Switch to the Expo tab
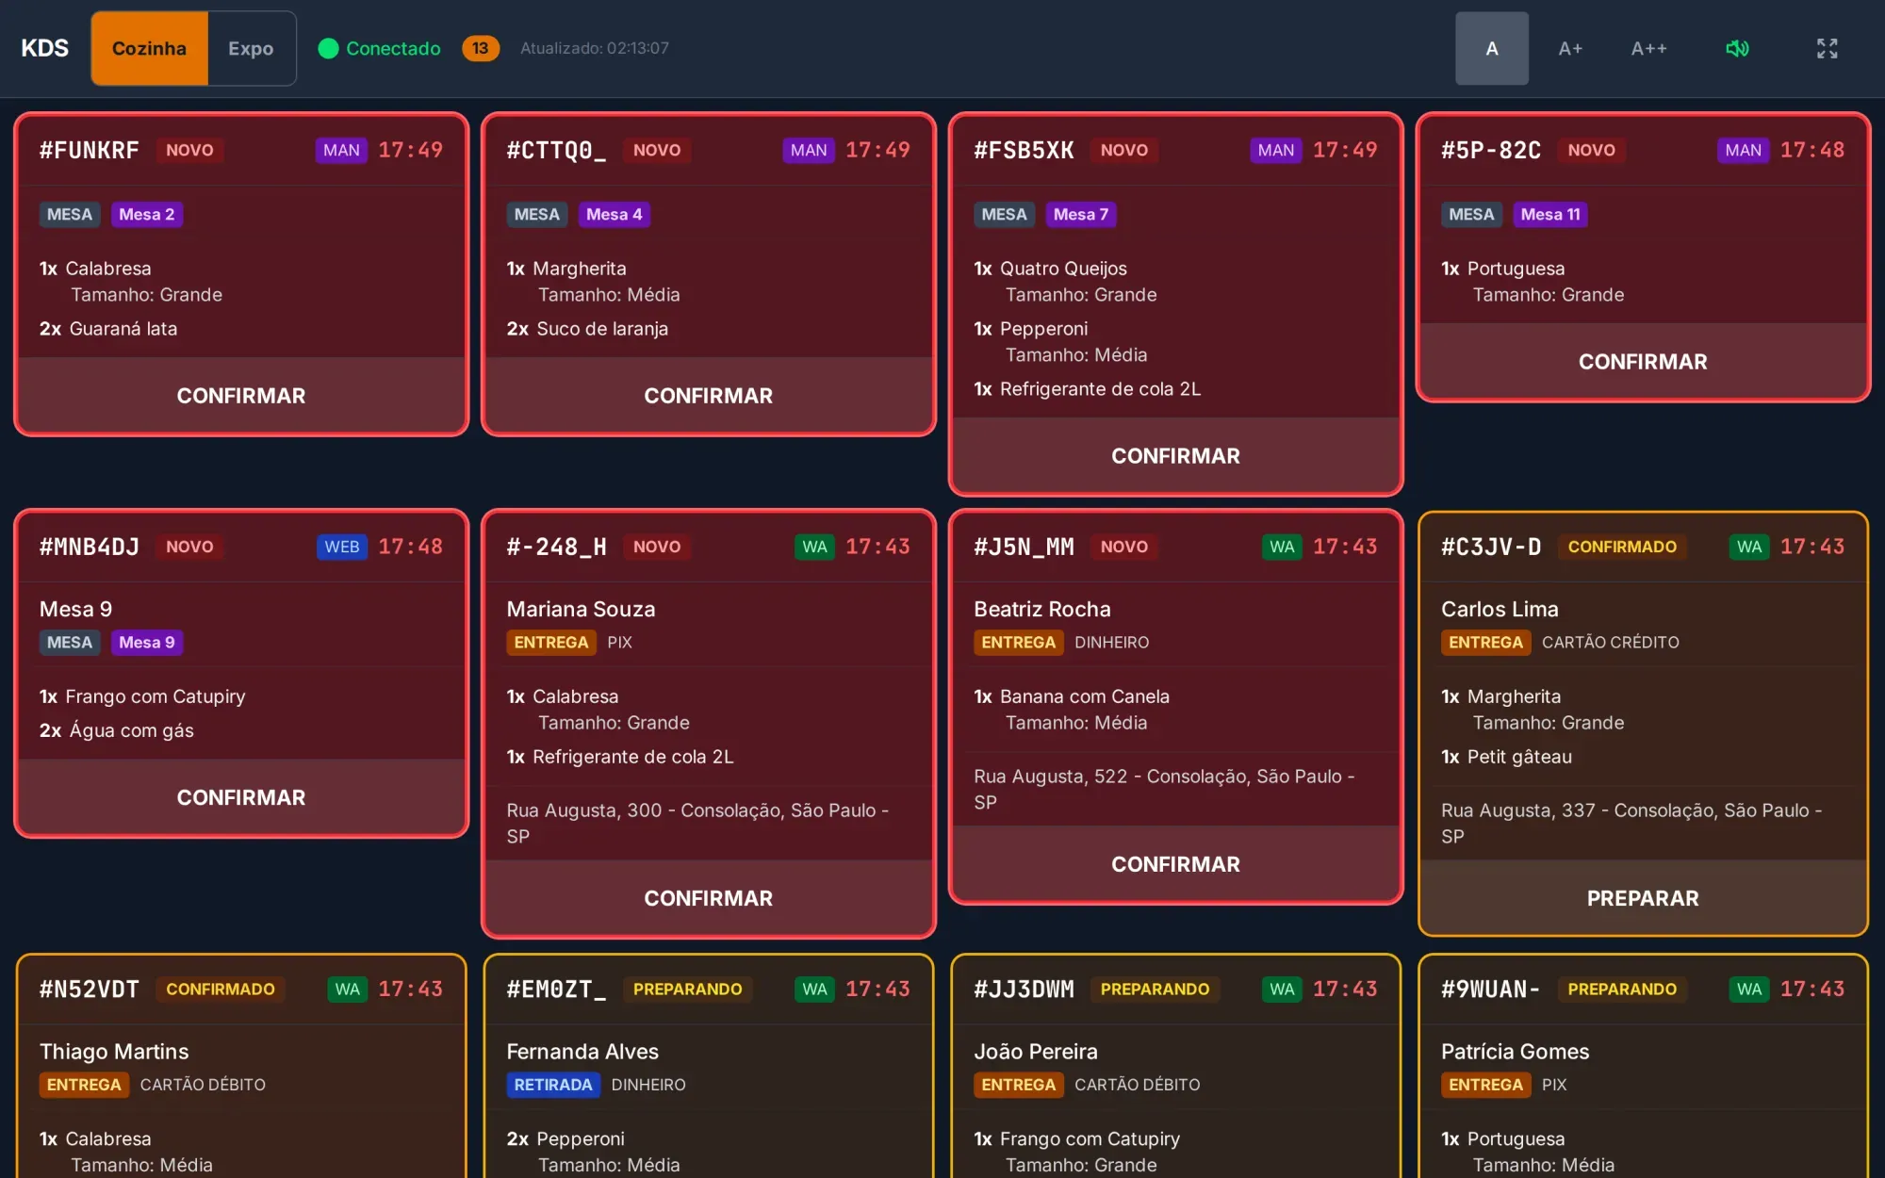 (x=251, y=48)
